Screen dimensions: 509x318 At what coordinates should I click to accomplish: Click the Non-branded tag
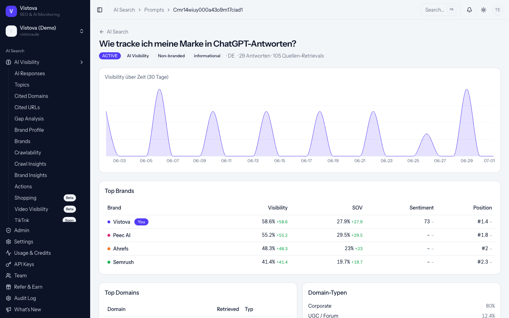(171, 56)
